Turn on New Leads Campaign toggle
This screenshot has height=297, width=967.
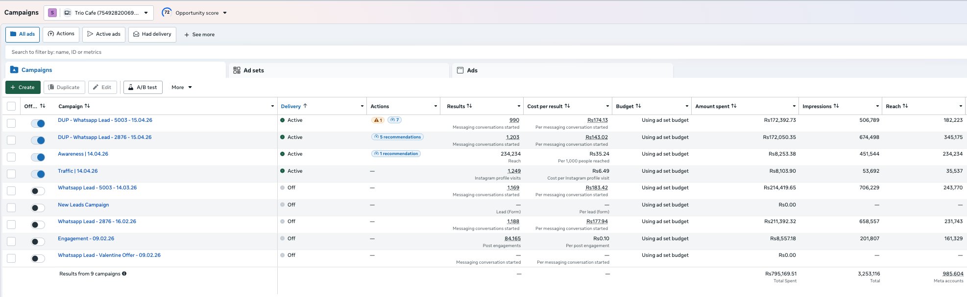click(x=38, y=208)
